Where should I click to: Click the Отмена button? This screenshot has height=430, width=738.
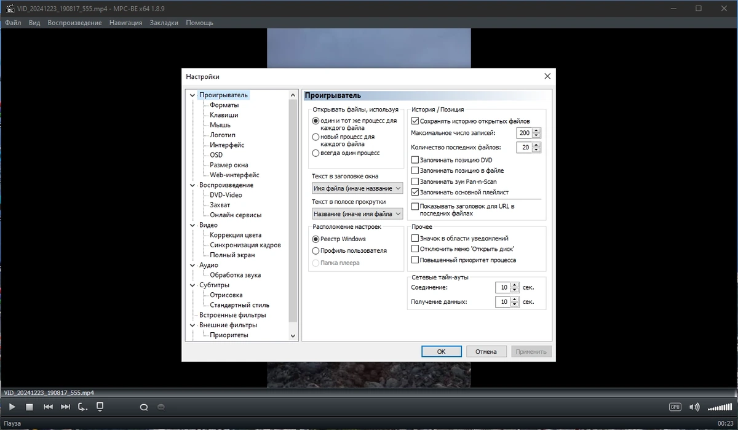coord(486,352)
